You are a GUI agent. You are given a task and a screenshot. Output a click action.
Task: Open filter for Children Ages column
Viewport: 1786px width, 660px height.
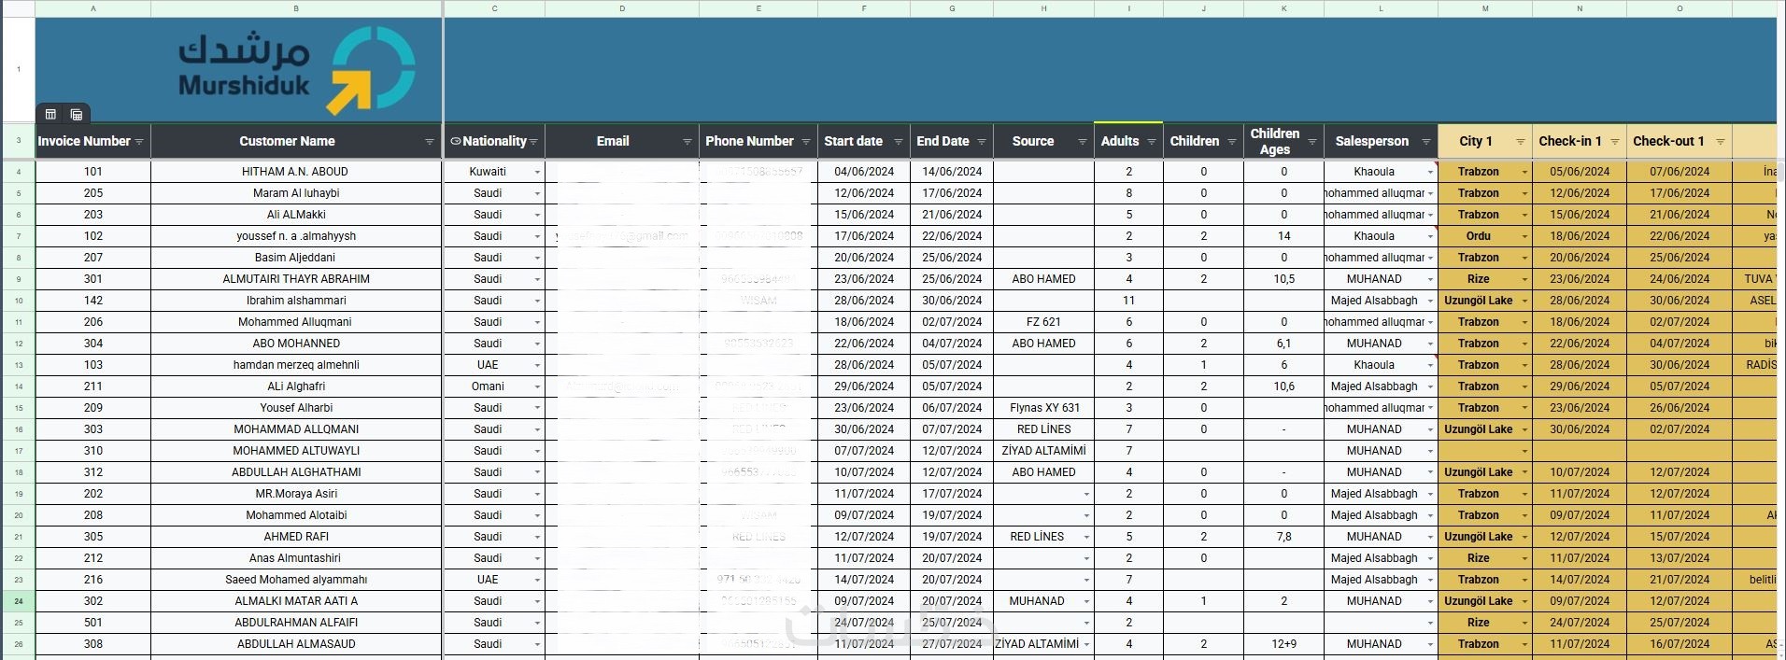(x=1312, y=142)
